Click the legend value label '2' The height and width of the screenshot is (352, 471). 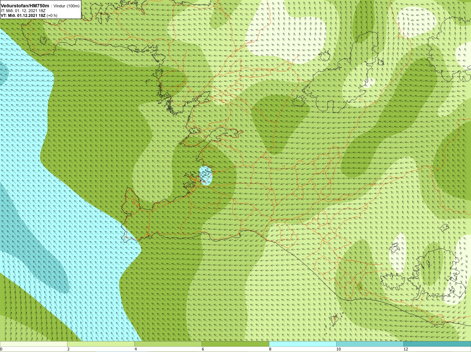[x=68, y=349]
